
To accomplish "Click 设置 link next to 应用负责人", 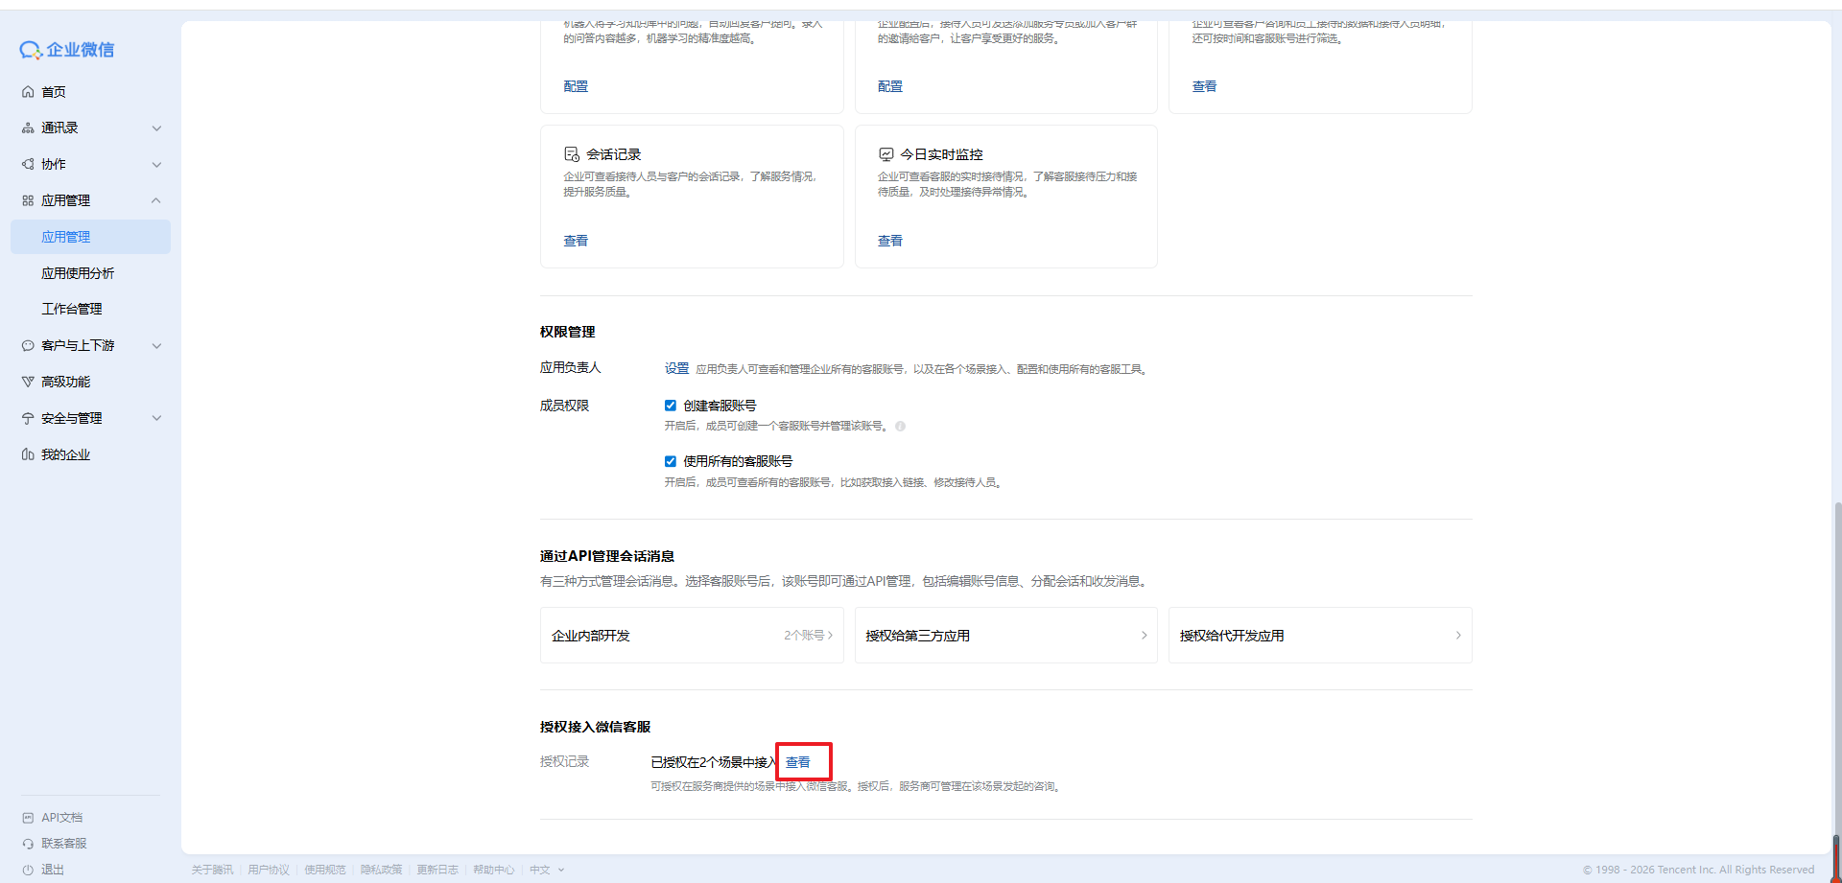I will pos(676,368).
